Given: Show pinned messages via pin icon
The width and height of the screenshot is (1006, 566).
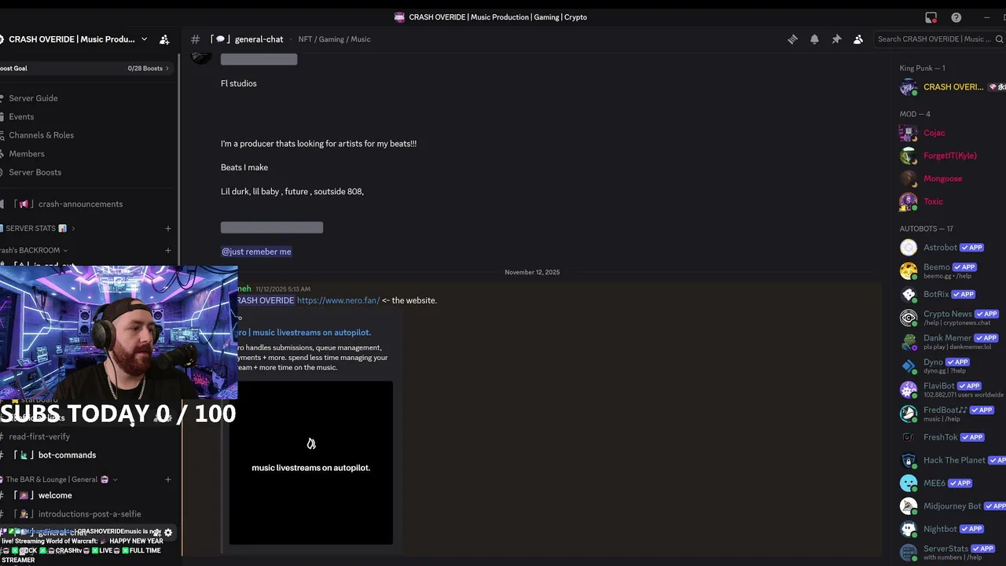Looking at the screenshot, I should [x=836, y=39].
